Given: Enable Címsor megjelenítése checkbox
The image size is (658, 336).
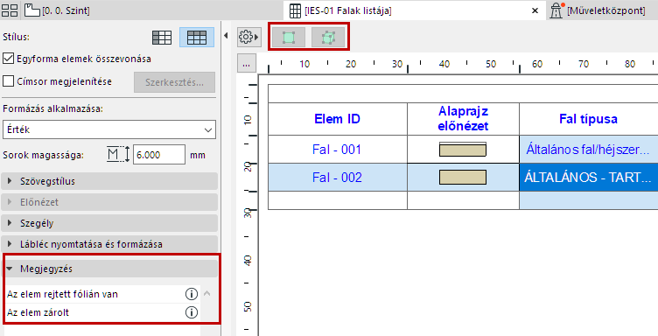Looking at the screenshot, I should point(9,81).
